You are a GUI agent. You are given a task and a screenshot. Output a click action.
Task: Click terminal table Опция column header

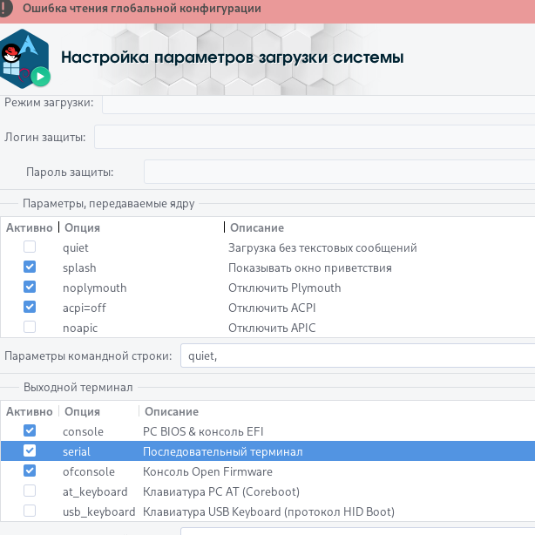coord(82,411)
